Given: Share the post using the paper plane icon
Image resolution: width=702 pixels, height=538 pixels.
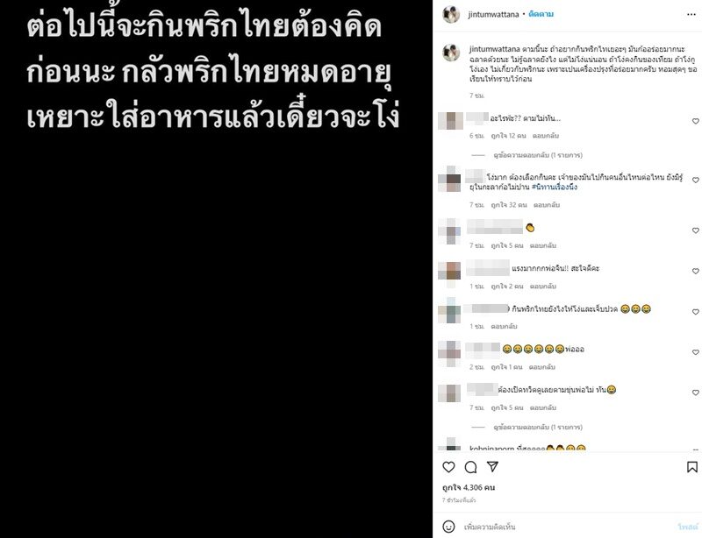Looking at the screenshot, I should coord(492,466).
